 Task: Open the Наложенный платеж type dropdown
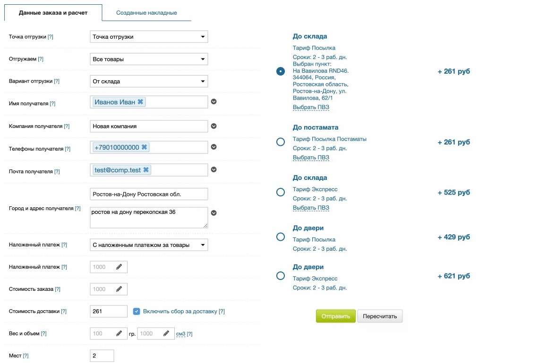149,245
